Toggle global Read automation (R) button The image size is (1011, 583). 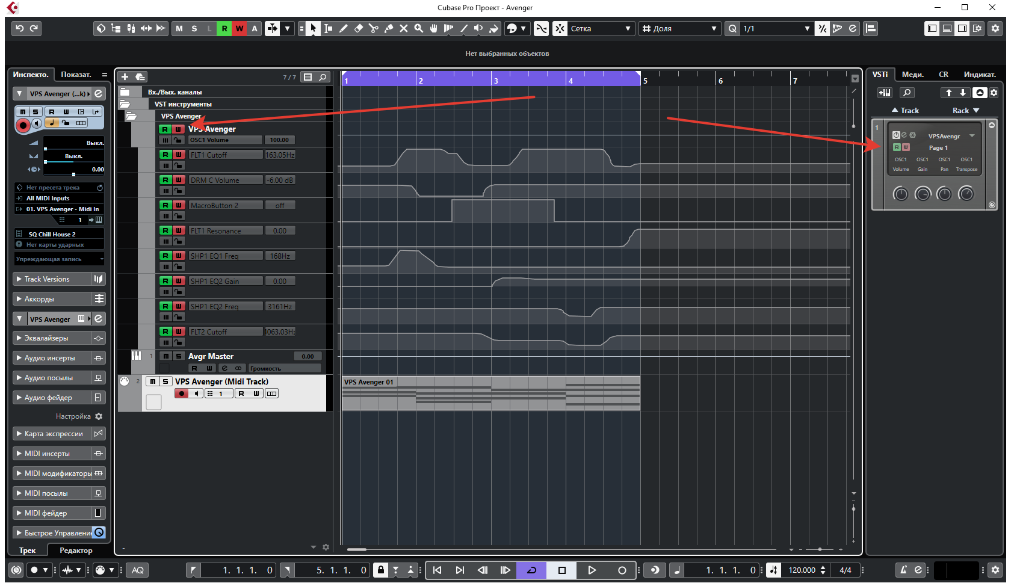pos(224,28)
